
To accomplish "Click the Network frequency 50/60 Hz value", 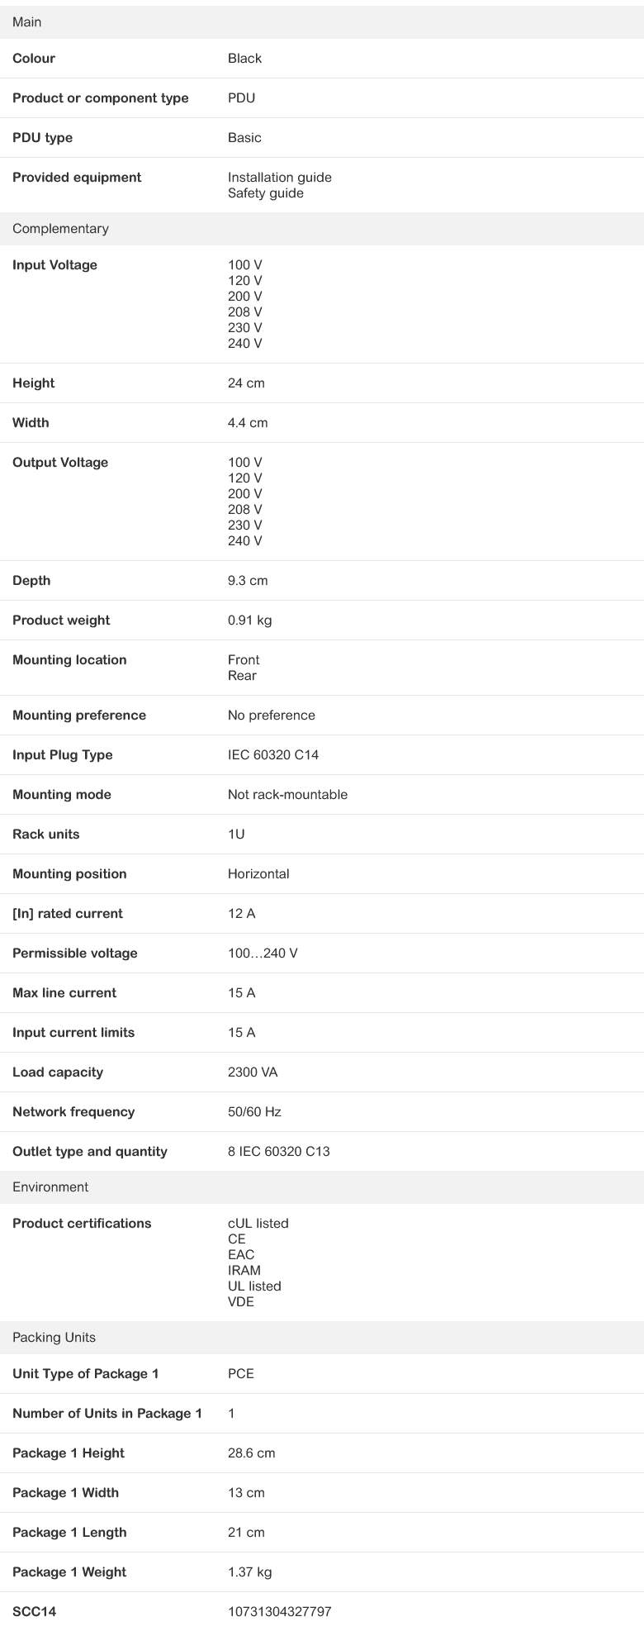I will point(254,1112).
